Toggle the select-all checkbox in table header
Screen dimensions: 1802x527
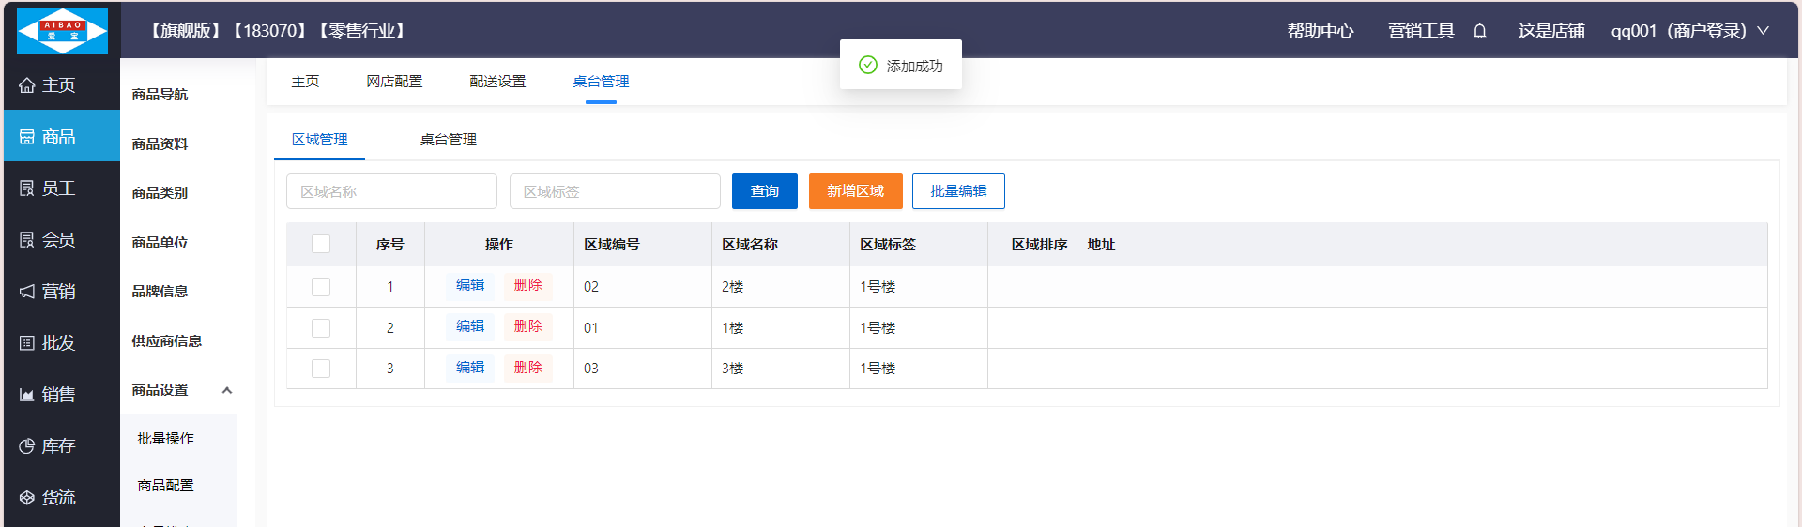(x=321, y=244)
